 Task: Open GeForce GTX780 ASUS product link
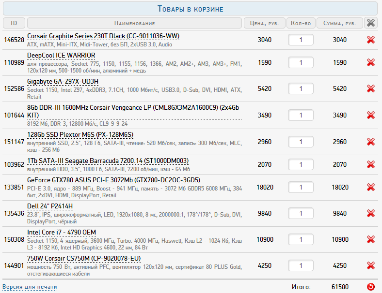113,180
